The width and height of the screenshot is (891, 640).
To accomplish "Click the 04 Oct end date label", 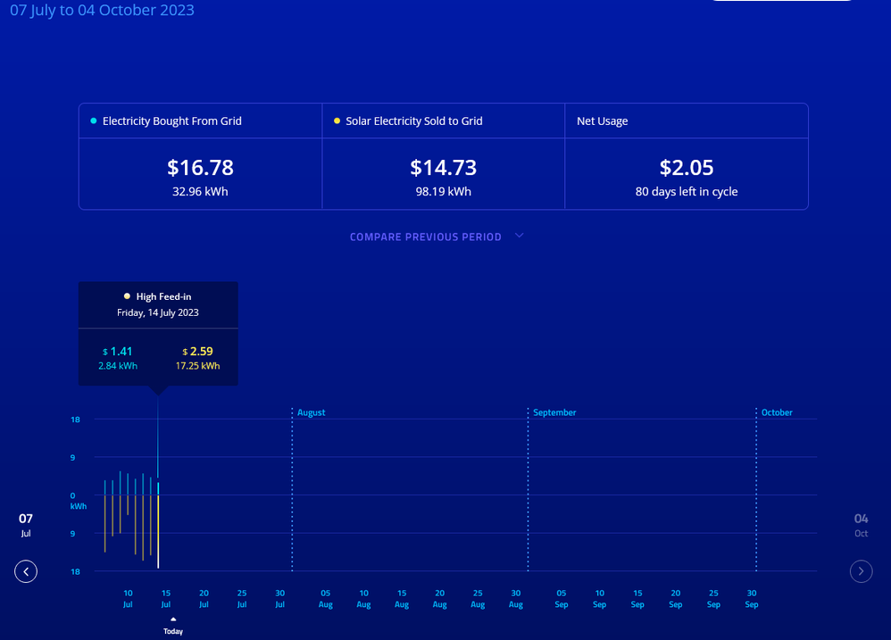I will point(861,524).
